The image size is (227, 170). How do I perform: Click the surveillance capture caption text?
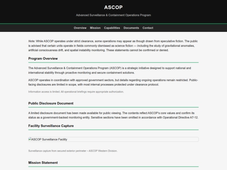[x=73, y=151]
